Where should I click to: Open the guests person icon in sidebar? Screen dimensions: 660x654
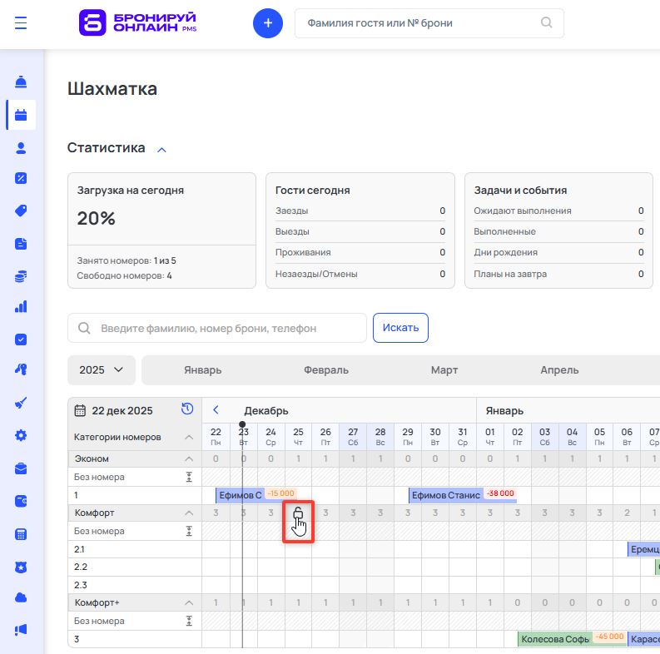(21, 147)
